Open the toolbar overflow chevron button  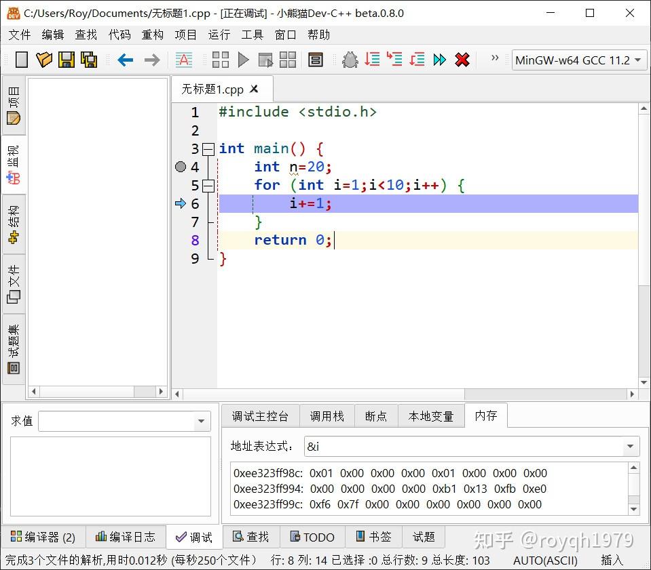(494, 60)
